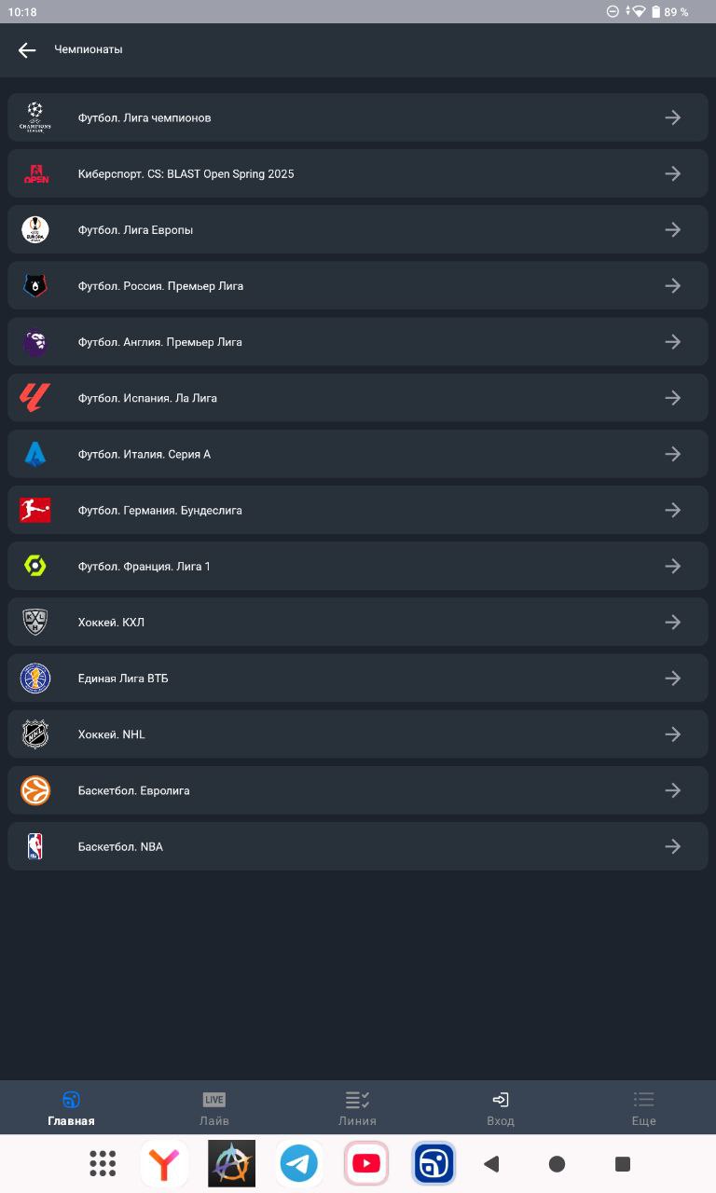Switch to the Лайв tab
This screenshot has height=1193, width=716.
coord(214,1108)
